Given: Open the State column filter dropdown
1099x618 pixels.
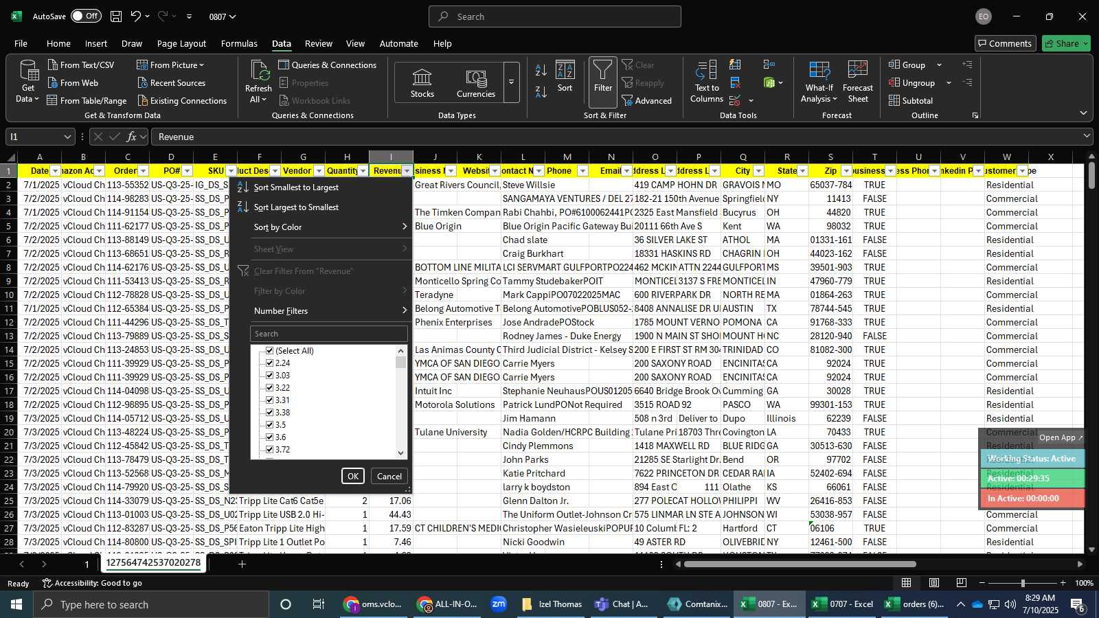Looking at the screenshot, I should [802, 171].
